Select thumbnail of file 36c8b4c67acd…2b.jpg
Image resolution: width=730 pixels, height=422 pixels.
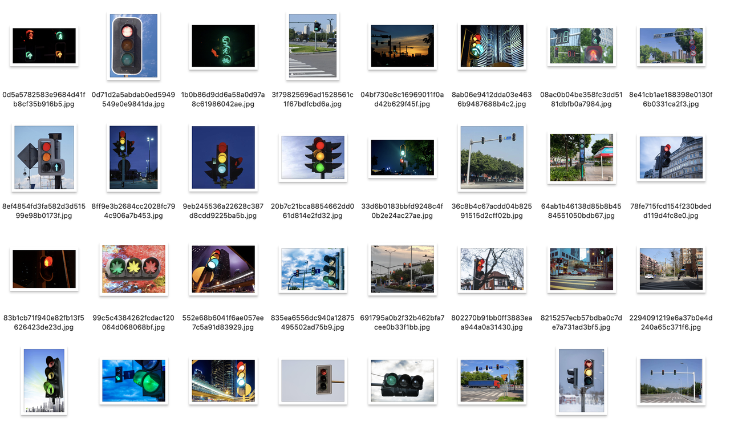click(492, 157)
